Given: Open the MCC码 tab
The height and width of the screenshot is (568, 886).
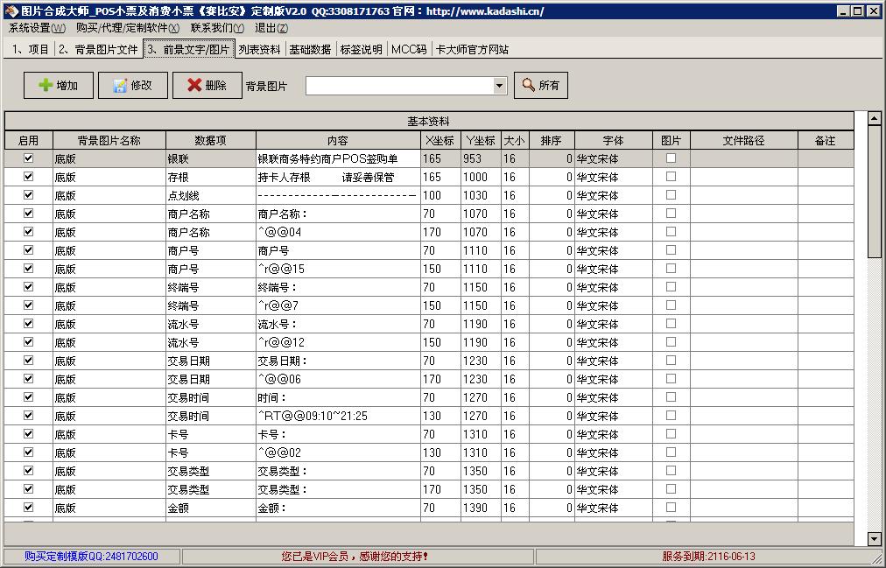Looking at the screenshot, I should click(x=409, y=50).
